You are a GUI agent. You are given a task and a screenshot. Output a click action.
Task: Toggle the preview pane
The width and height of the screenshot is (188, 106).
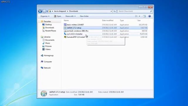144,16
